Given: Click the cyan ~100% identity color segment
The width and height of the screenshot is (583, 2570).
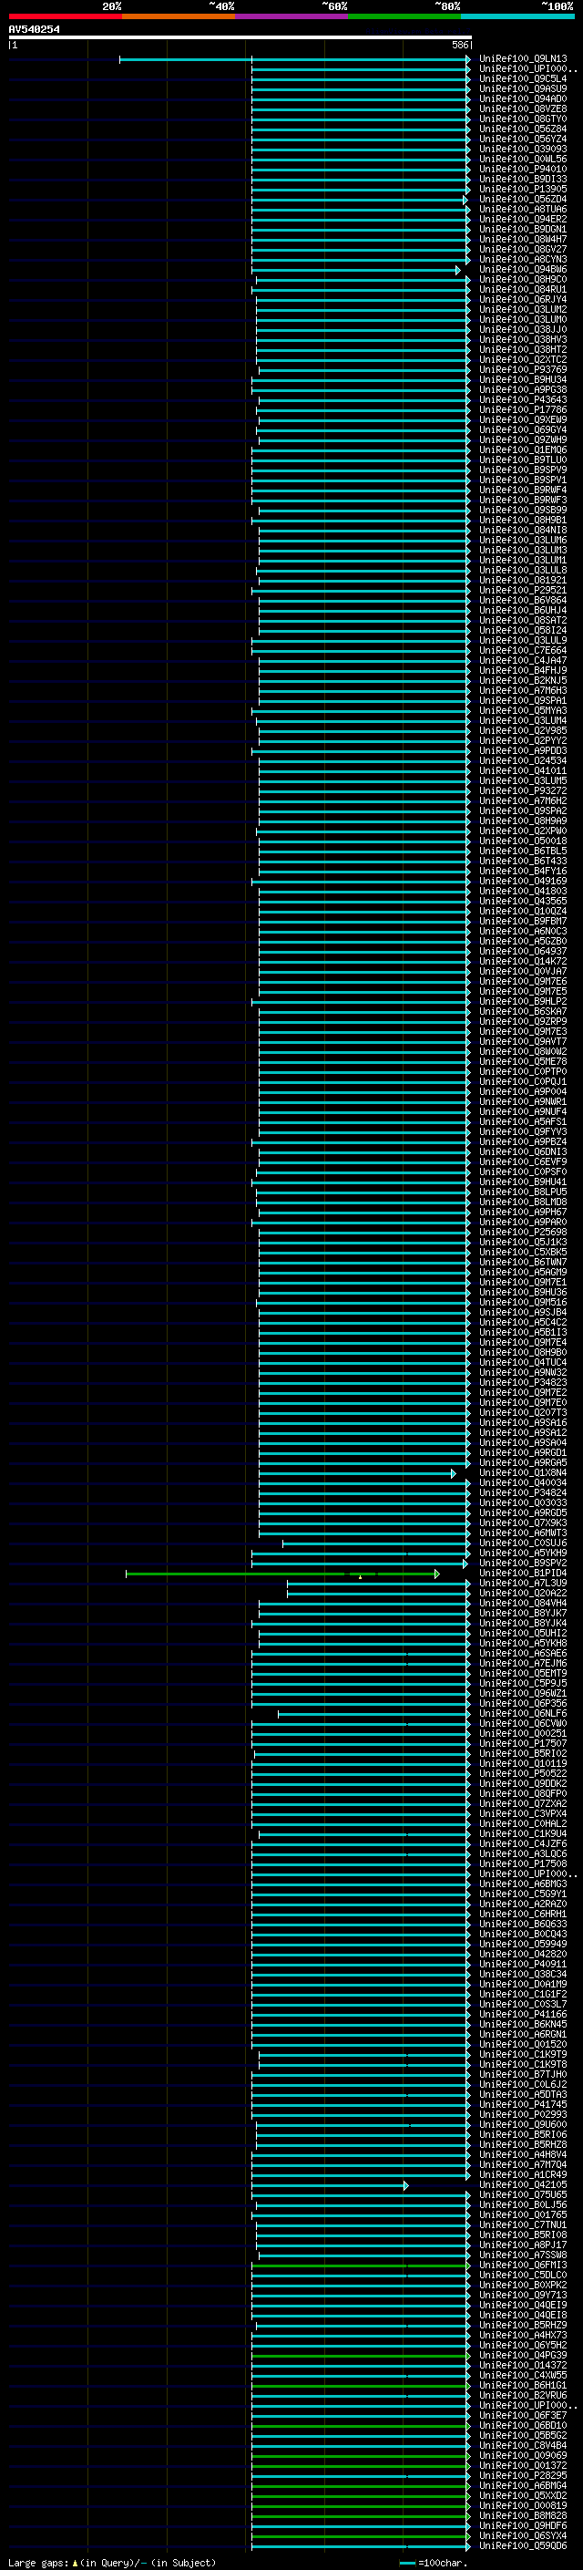Looking at the screenshot, I should [x=517, y=16].
